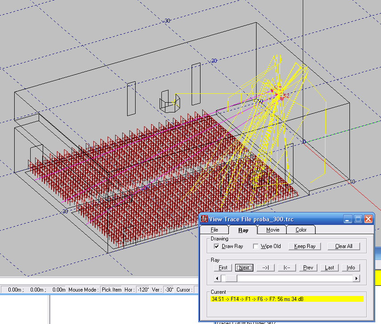Jump to the Last ray
381x324 pixels.
click(329, 268)
